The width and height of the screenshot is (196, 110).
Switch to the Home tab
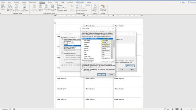(3, 2)
